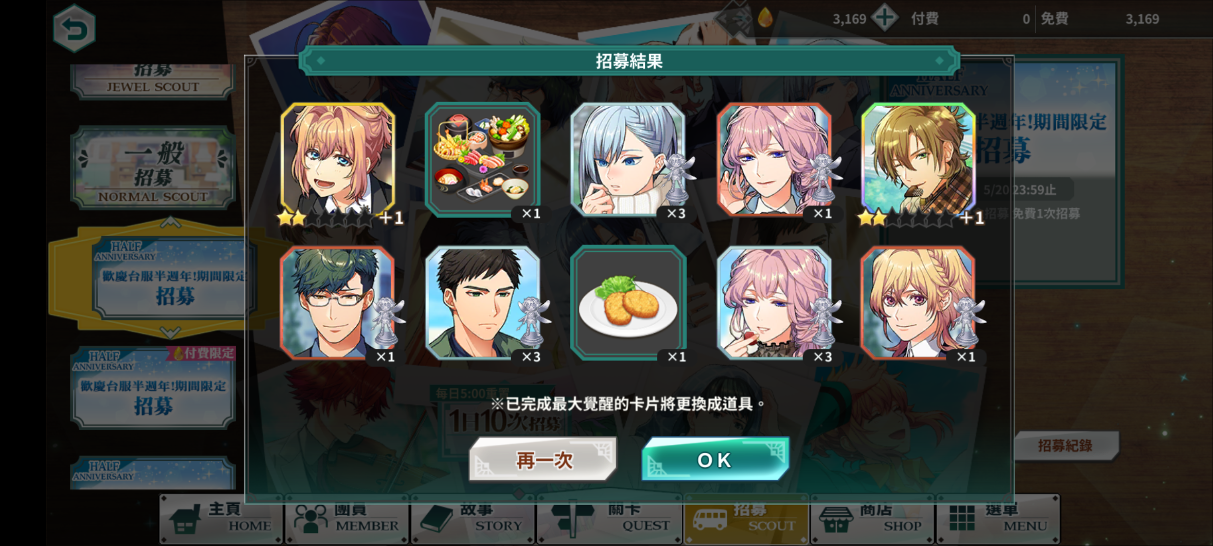Screen dimensions: 1213x546
Task: Tap the Japanese meal set item thumbnail
Action: click(483, 160)
